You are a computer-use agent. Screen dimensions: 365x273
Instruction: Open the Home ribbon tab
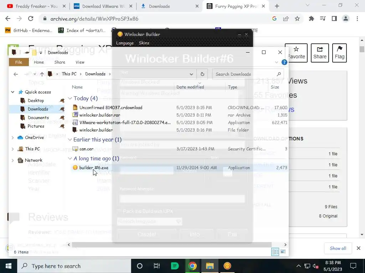click(38, 62)
